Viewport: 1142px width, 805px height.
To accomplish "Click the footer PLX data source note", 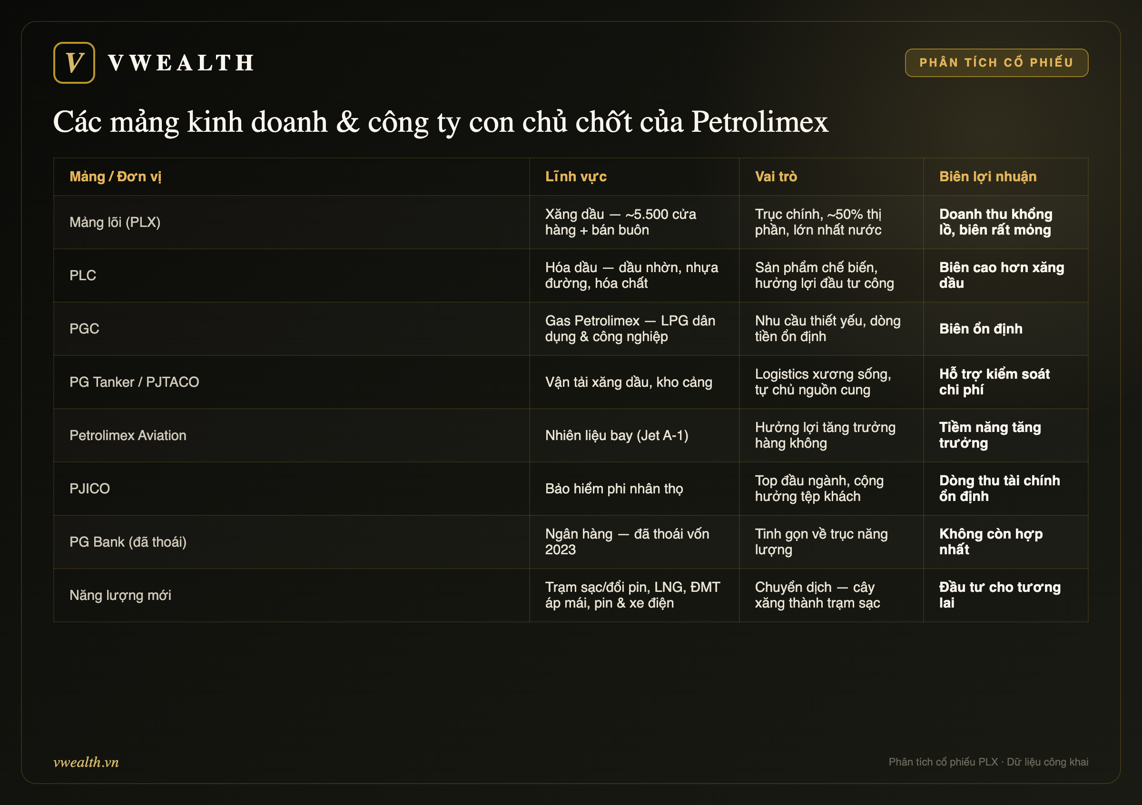I will 988,762.
